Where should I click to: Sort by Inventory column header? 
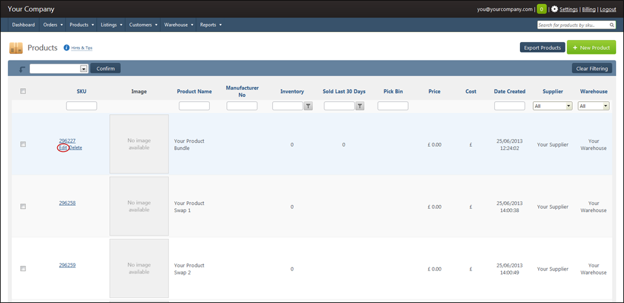292,91
